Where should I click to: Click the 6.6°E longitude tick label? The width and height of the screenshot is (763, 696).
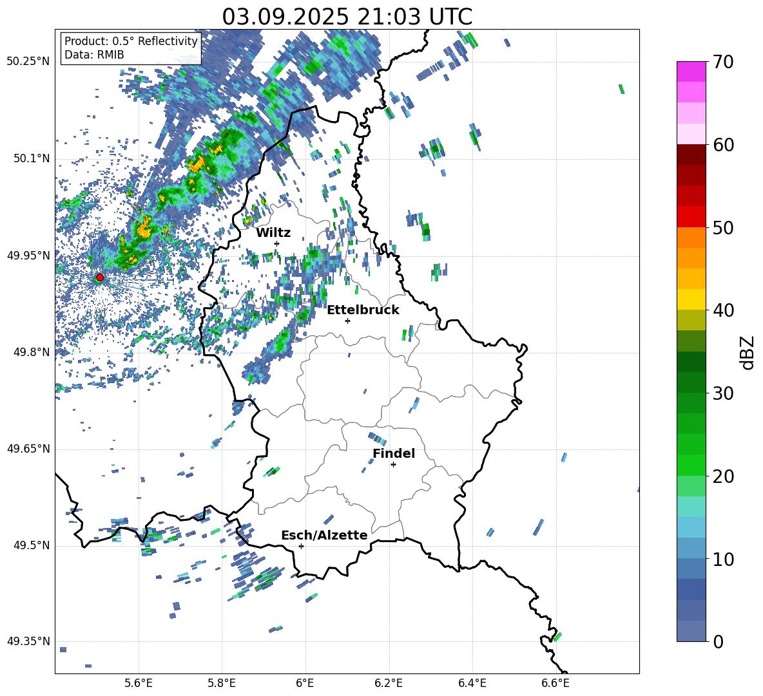click(x=555, y=683)
